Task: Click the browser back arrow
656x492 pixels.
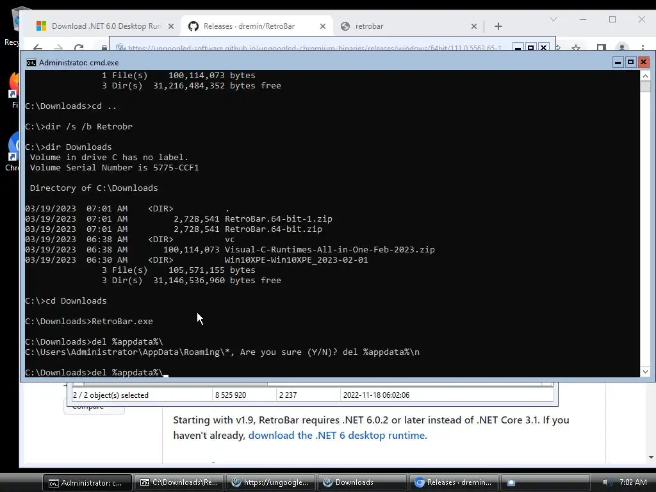Action: tap(37, 47)
